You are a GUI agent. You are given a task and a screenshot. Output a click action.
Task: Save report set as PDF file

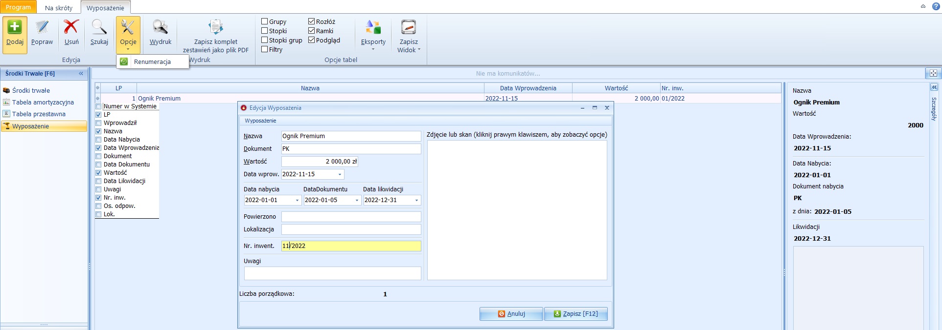[x=216, y=27]
